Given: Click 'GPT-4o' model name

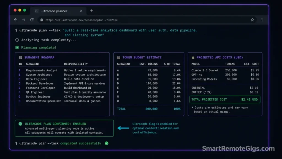Looking at the screenshot, I should [197, 75].
